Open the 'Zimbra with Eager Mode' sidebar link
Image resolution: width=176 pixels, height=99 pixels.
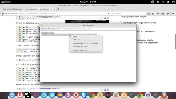click(147, 43)
